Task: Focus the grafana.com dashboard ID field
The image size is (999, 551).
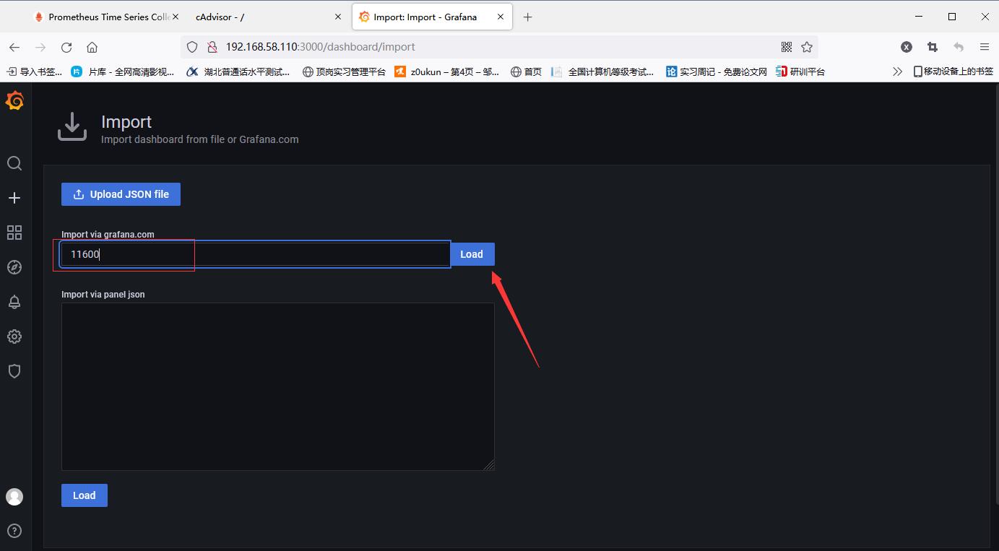Action: click(x=256, y=254)
